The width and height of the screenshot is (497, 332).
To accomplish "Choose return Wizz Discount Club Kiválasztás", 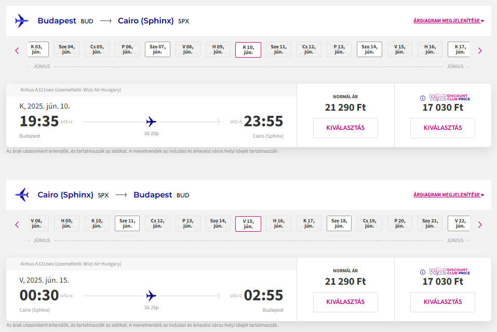I will pos(442,302).
